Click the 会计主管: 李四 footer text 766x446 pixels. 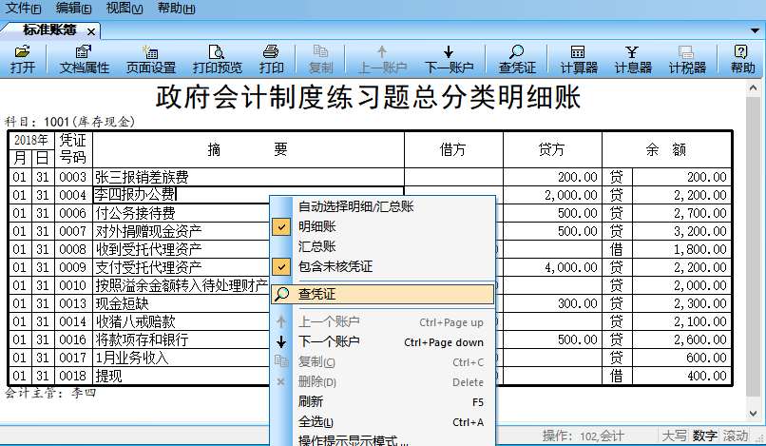click(x=50, y=393)
